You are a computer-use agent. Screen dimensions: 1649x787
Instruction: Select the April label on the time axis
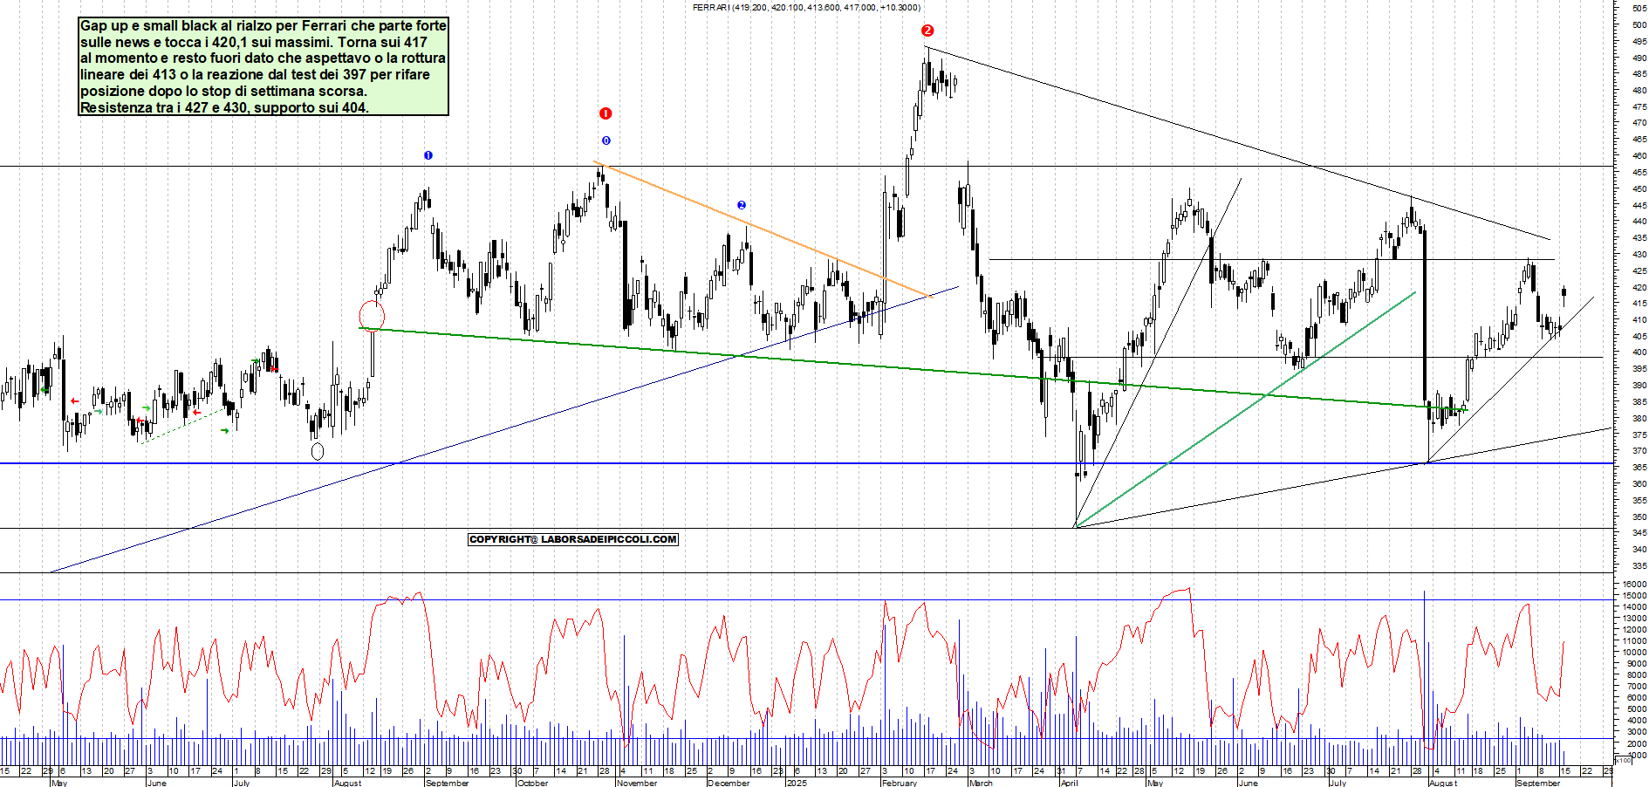click(1069, 783)
